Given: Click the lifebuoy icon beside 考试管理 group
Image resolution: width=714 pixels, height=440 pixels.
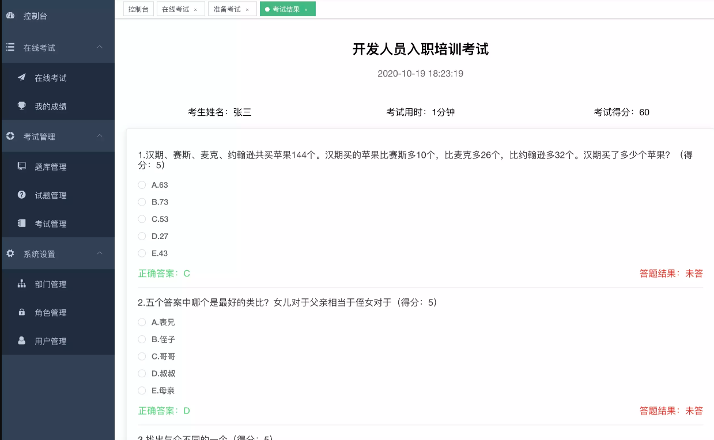Looking at the screenshot, I should 10,136.
